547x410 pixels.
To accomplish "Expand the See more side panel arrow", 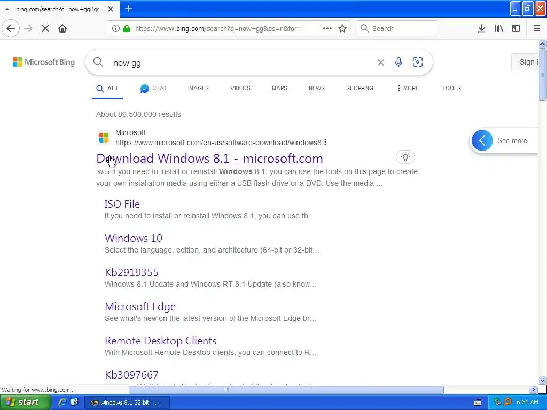I will [482, 140].
